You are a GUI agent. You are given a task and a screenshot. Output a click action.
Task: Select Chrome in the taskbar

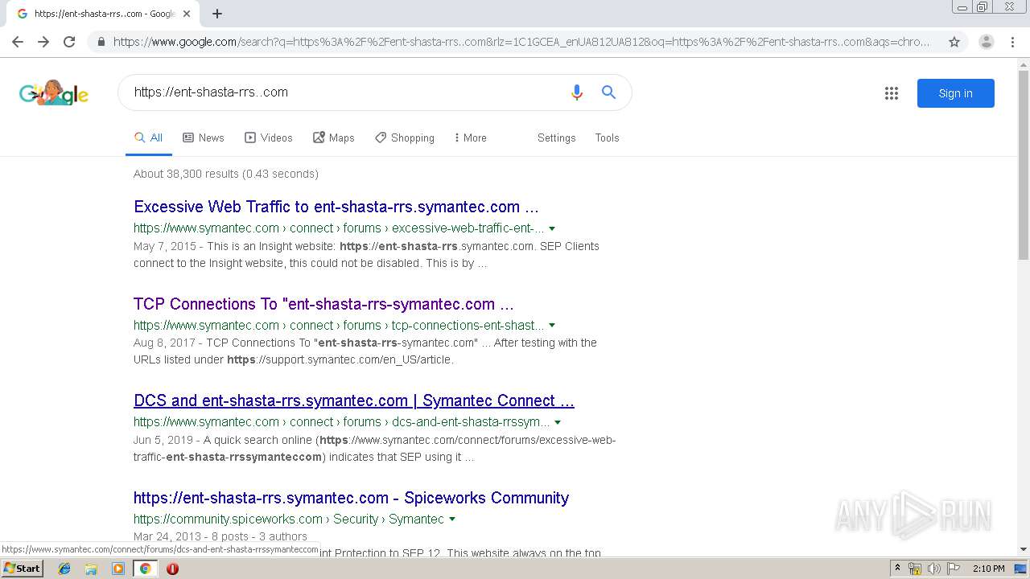[x=145, y=569]
